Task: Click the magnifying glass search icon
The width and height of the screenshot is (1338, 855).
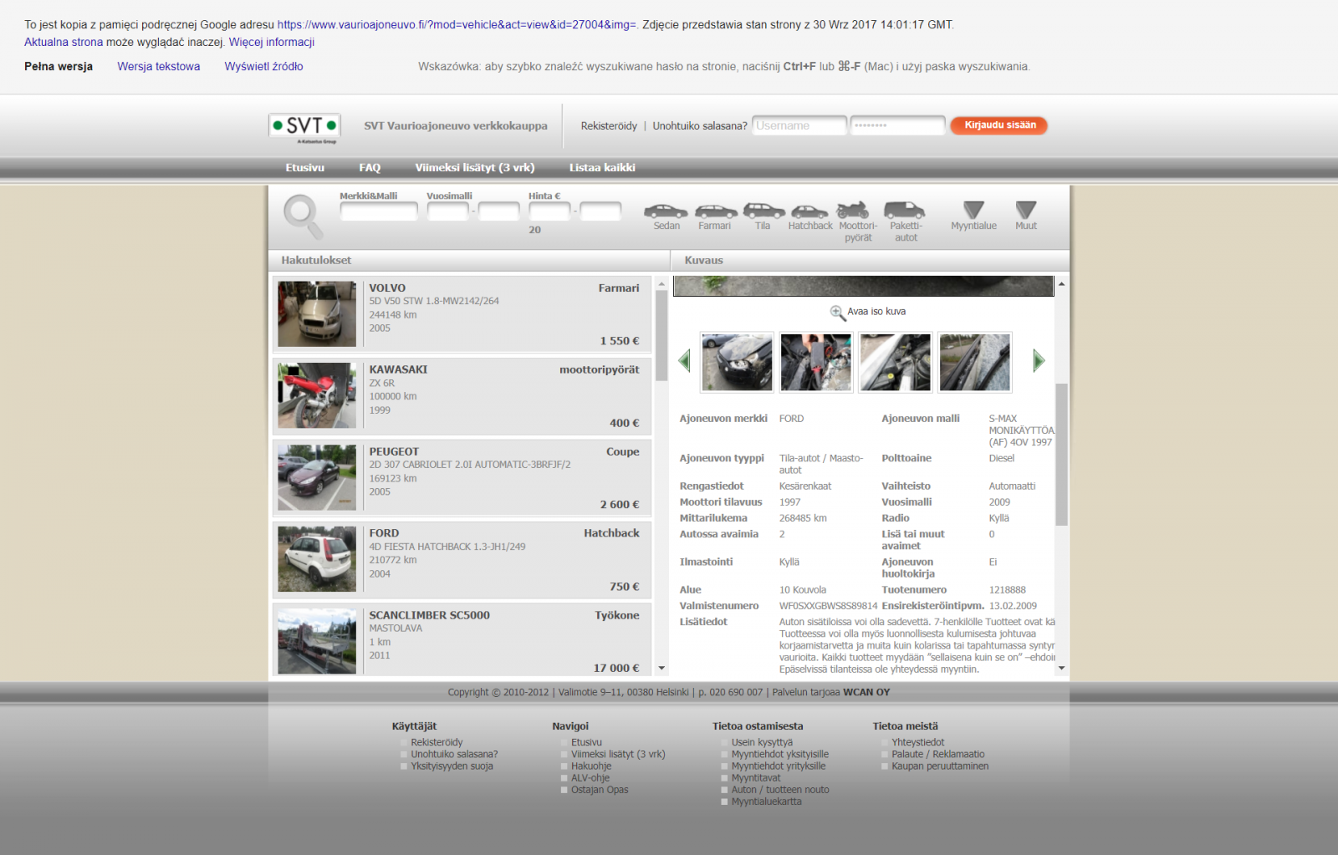Action: 303,216
